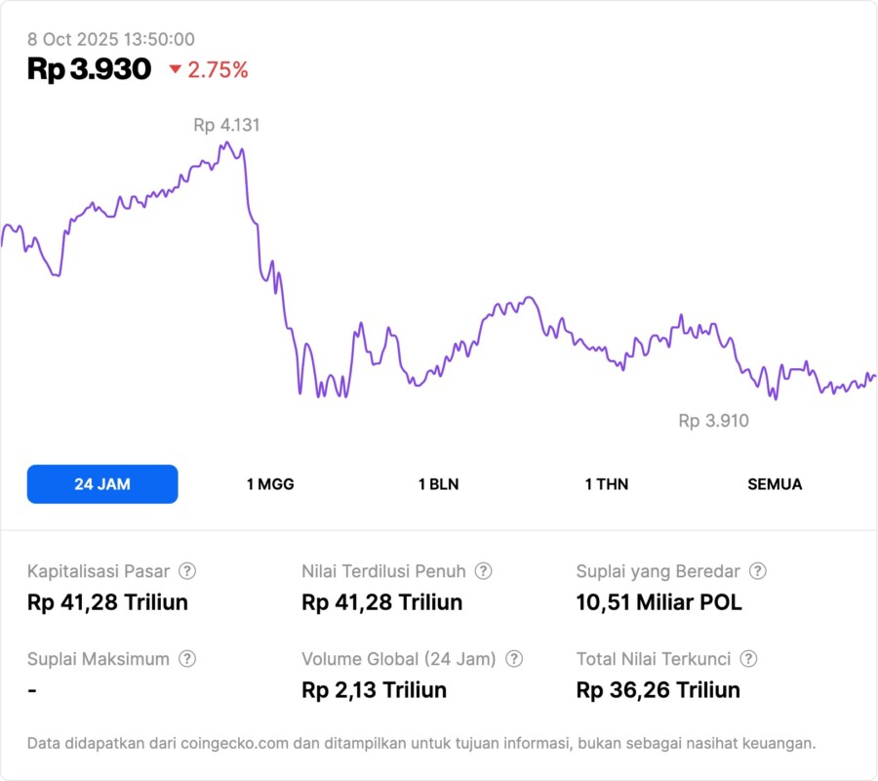This screenshot has height=781, width=878.
Task: Click the Rp 4.131 high price label
Action: pos(226,125)
